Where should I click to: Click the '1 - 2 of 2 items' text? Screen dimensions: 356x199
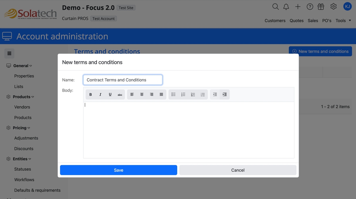pos(335,107)
